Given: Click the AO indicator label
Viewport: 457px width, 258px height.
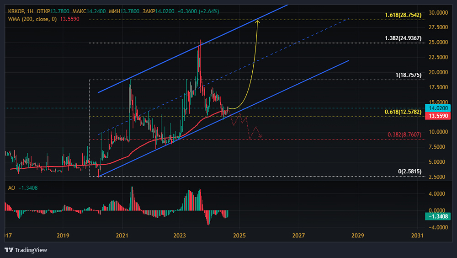Looking at the screenshot, I should 11,188.
